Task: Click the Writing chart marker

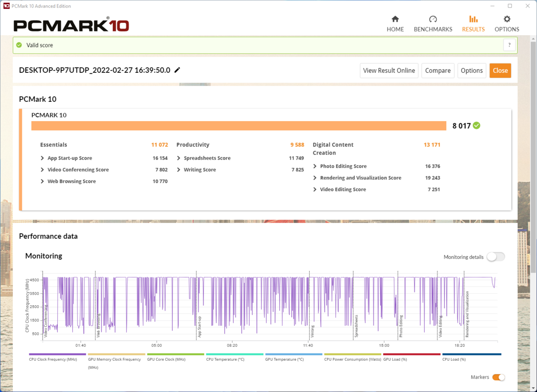Action: [312, 331]
